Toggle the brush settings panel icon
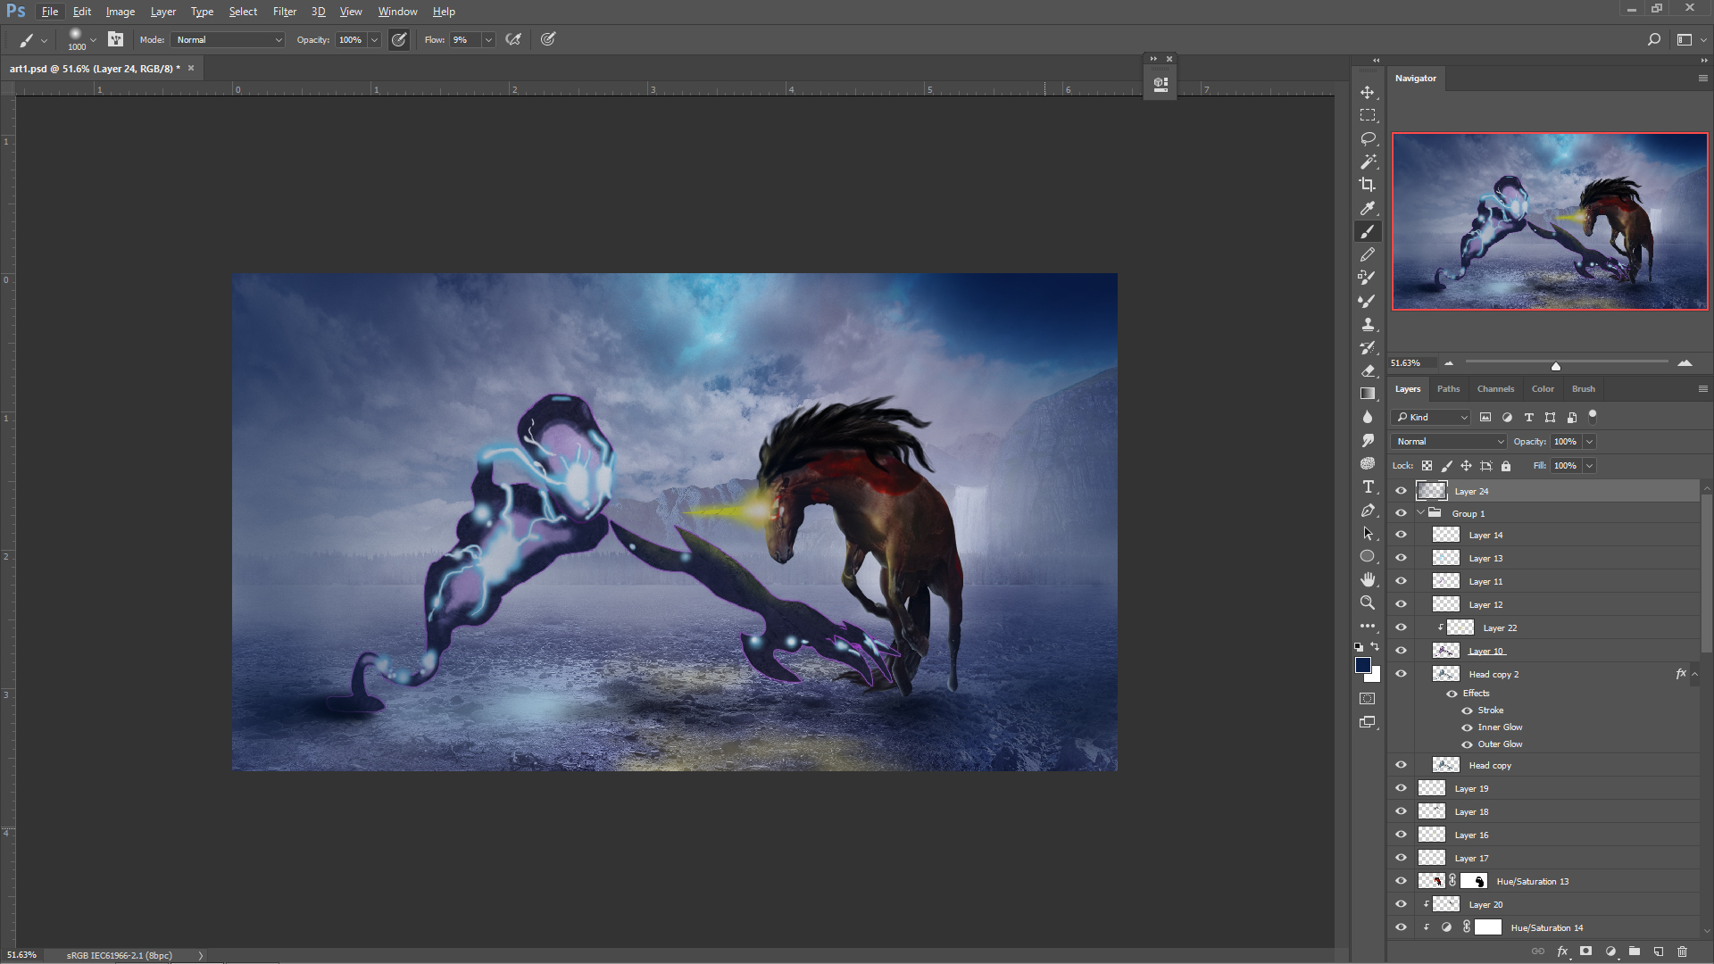This screenshot has height=964, width=1714. (115, 39)
